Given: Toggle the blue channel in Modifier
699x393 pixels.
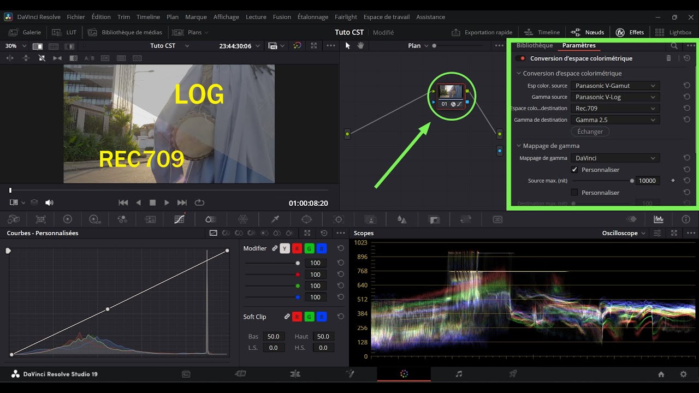Looking at the screenshot, I should tap(322, 249).
